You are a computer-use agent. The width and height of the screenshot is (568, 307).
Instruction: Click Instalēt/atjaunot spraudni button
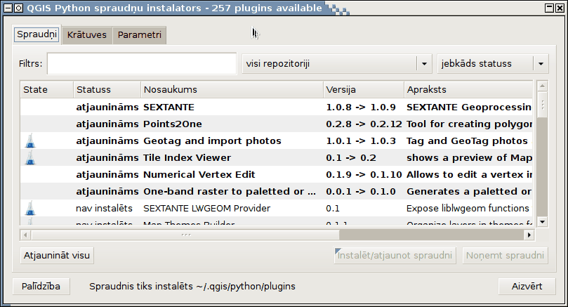395,256
